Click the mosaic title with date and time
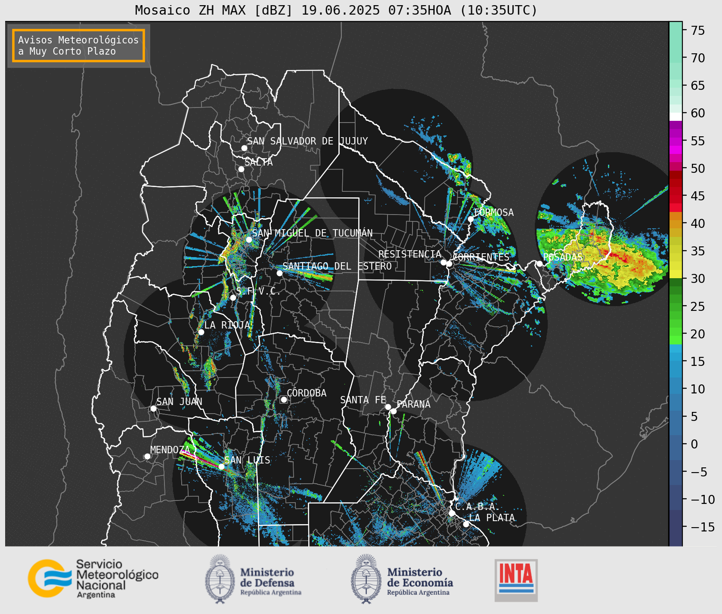The height and width of the screenshot is (614, 722). pos(336,10)
